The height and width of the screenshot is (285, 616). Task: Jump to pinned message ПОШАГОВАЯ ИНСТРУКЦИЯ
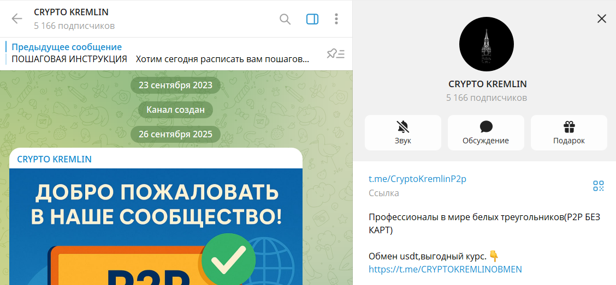(161, 59)
